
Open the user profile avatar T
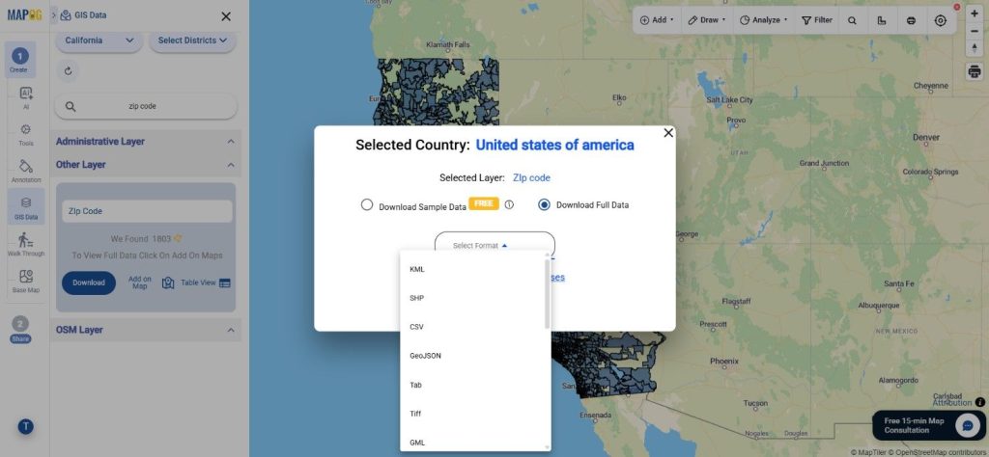coord(25,427)
